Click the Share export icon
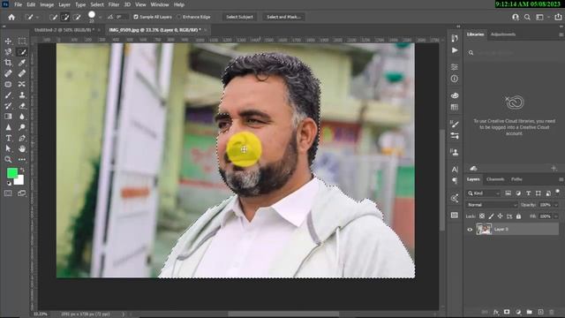This screenshot has height=318, width=565. pos(558,17)
